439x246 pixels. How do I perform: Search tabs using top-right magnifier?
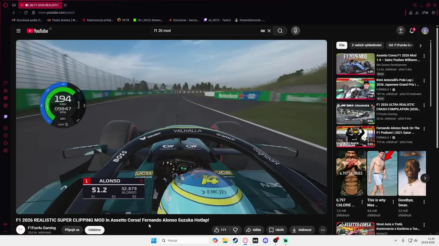(415, 5)
